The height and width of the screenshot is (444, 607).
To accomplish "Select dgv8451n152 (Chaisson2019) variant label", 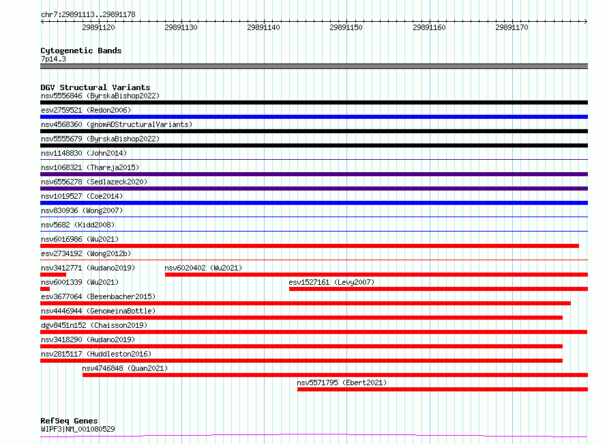I will (x=94, y=325).
